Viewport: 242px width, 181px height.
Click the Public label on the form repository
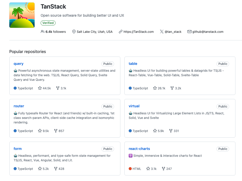[107, 149]
